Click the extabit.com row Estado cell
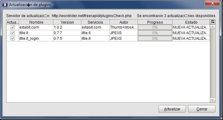 coord(191,27)
